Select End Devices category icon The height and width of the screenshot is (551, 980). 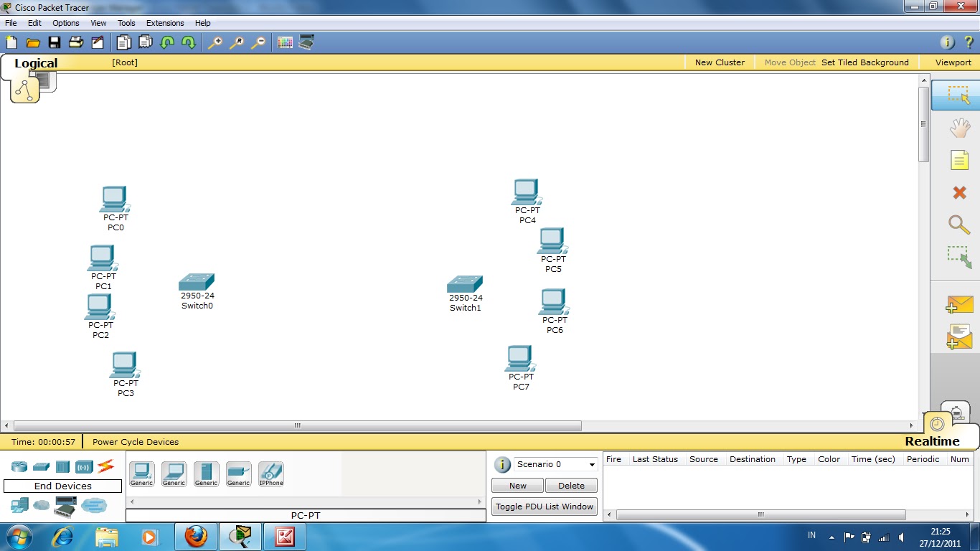[19, 506]
